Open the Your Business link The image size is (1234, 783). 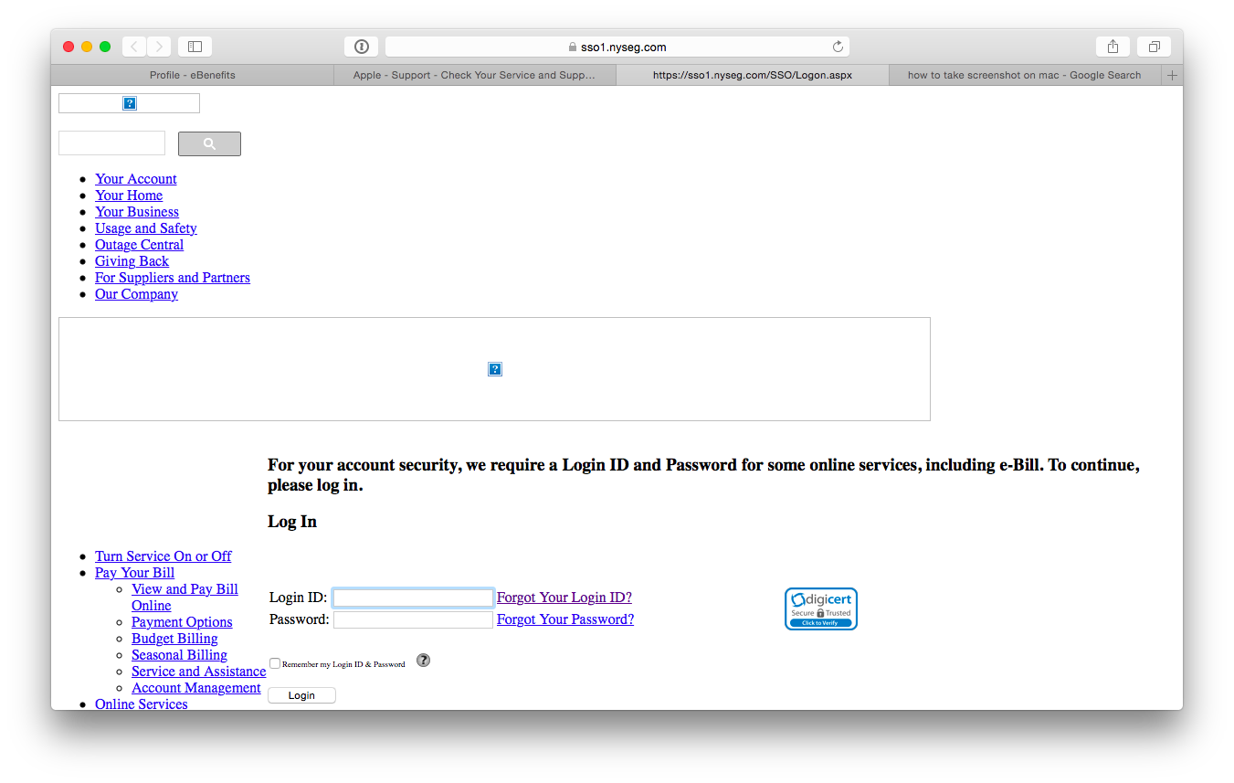137,212
